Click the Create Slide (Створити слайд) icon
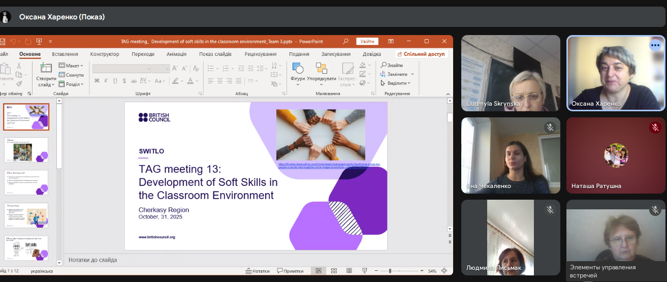 (x=46, y=68)
